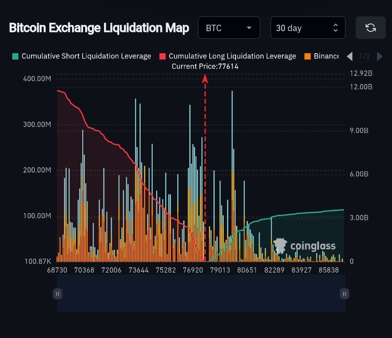The width and height of the screenshot is (392, 338).
Task: Hide the Binance series via legend label
Action: [x=326, y=56]
